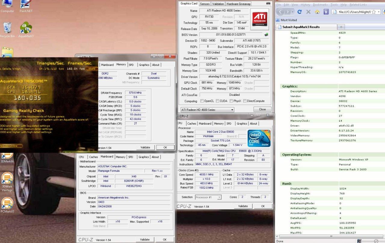This screenshot has height=243, width=385.
Task: Open Graphics tab in CPU-Z Mainboard window
Action: point(143,157)
